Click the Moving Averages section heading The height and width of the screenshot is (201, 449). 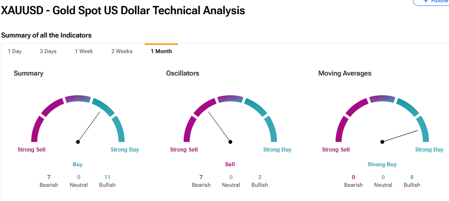pos(345,73)
